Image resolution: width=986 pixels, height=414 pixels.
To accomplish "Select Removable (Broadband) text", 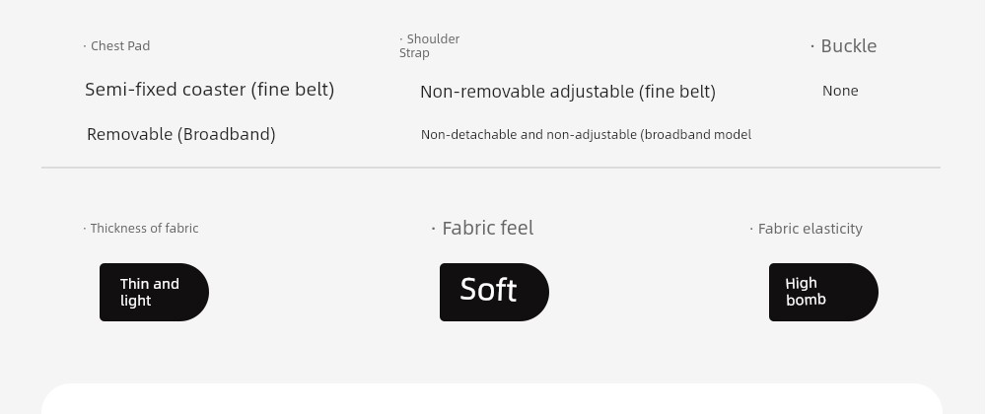I will click(181, 134).
